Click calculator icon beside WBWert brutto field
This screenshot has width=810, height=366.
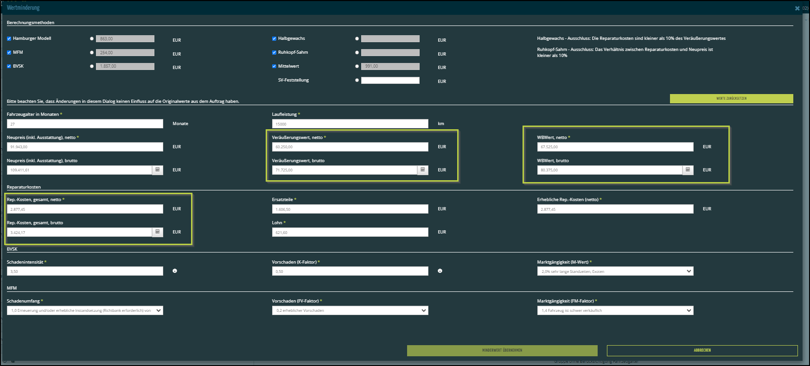[x=688, y=170]
